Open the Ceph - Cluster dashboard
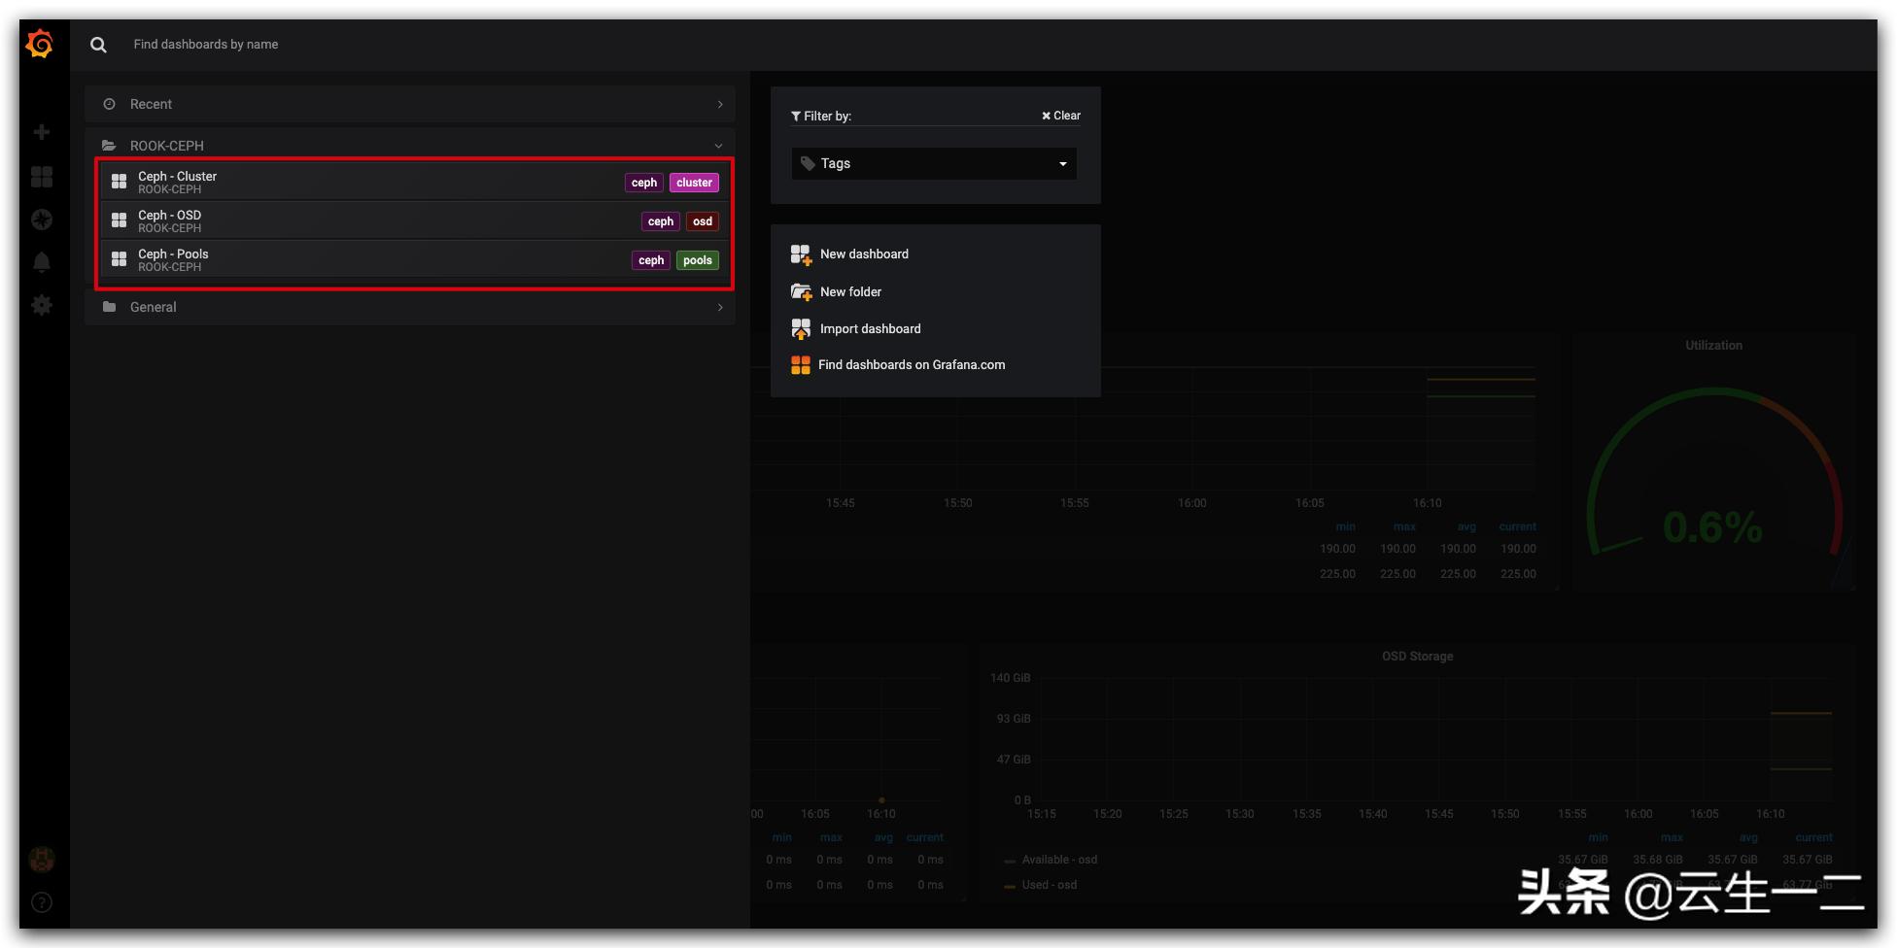 [x=415, y=182]
